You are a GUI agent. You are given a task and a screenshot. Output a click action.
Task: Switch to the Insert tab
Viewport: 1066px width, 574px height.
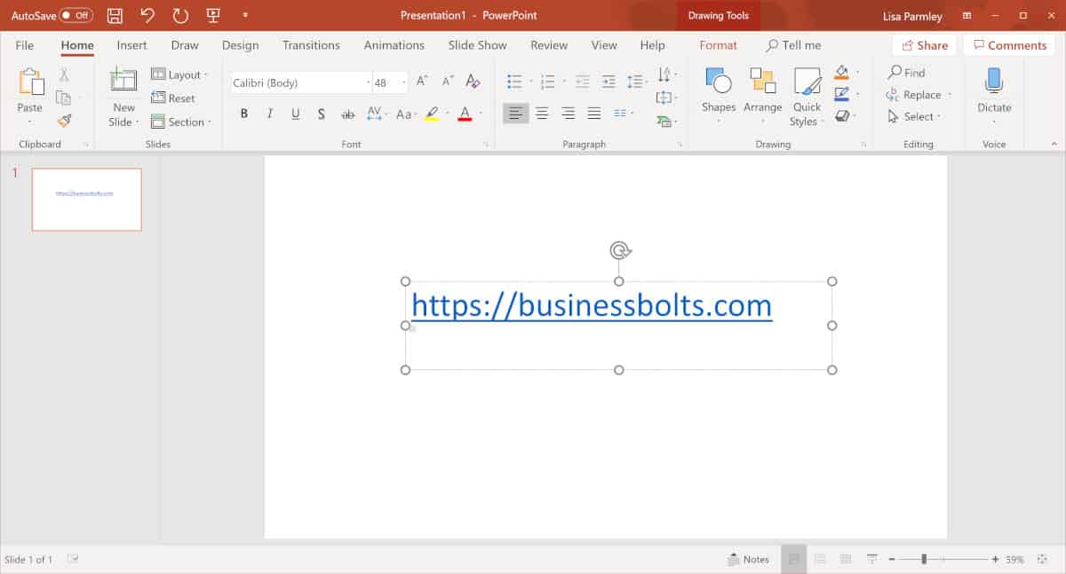[x=132, y=45]
